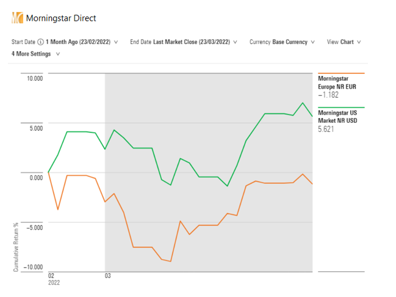Click the '4 More Settings' label

coord(32,54)
